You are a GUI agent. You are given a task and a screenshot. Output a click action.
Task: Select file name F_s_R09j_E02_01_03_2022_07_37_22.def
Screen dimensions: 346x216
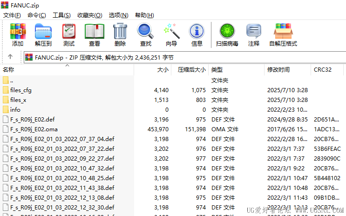62,148
